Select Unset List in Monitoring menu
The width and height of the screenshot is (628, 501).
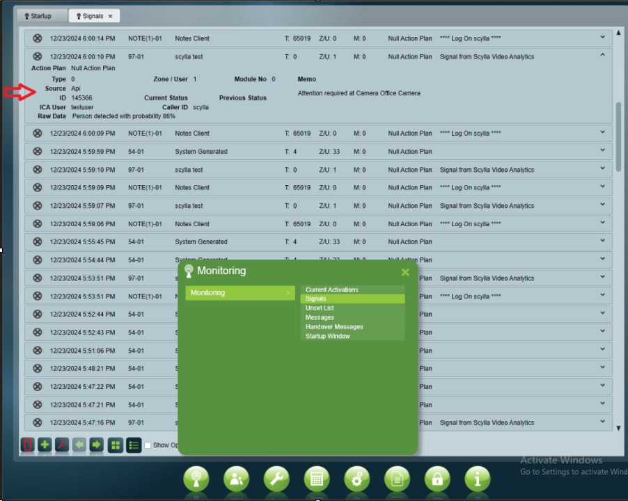(320, 308)
